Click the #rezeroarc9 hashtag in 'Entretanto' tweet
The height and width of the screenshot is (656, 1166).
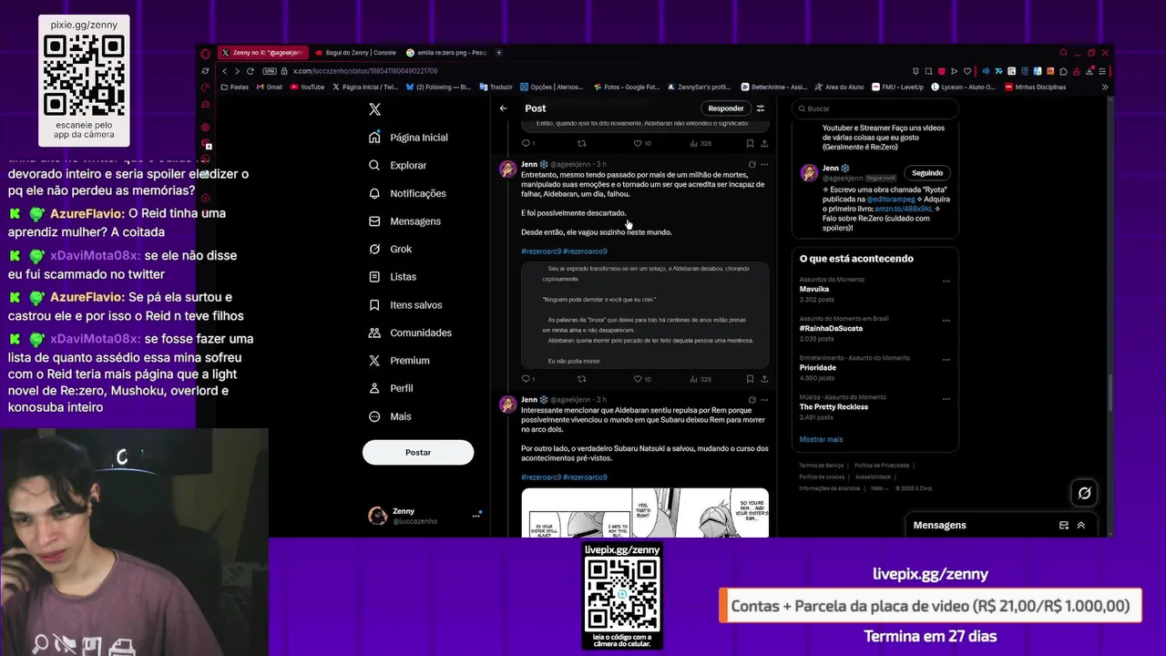click(540, 251)
